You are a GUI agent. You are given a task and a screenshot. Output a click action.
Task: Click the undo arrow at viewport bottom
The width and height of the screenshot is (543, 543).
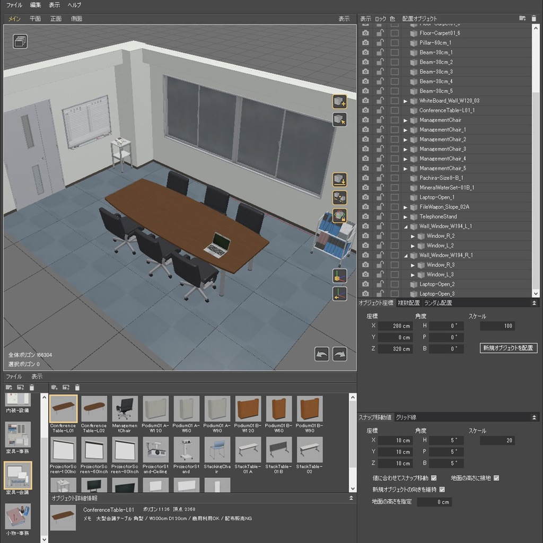322,354
